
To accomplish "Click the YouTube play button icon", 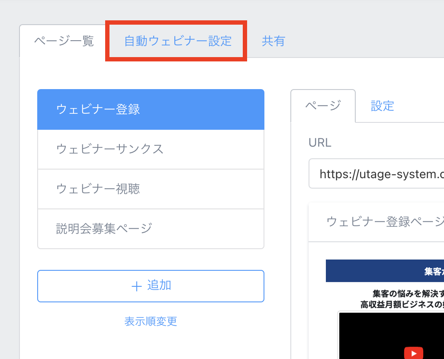I will click(x=413, y=352).
